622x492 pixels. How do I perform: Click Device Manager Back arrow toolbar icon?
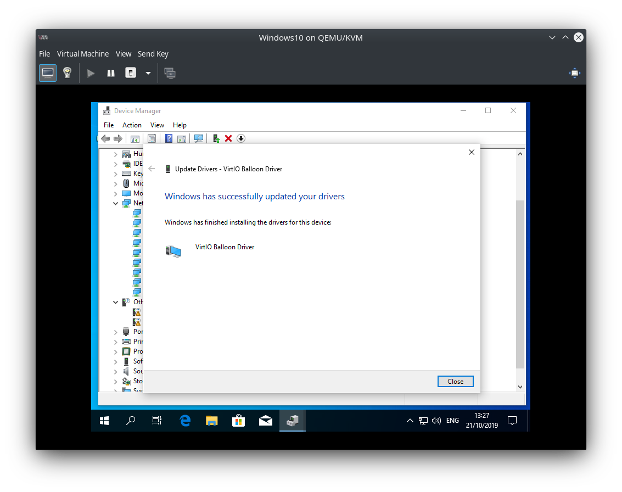(105, 138)
